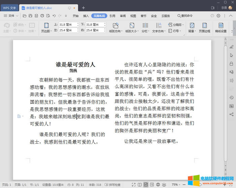Click the save icon in quick access toolbar

30,16
